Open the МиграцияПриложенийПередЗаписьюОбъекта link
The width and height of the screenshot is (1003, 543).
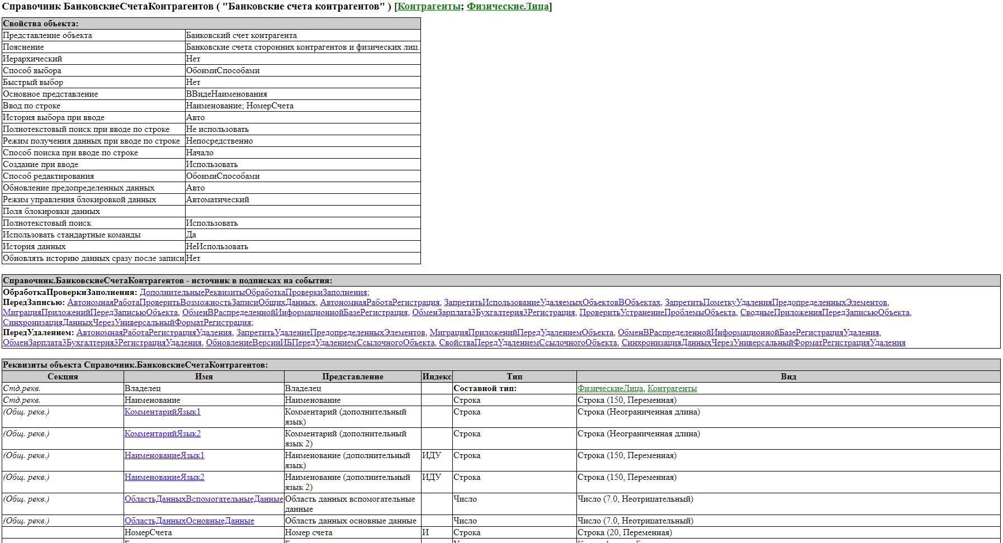(x=91, y=312)
